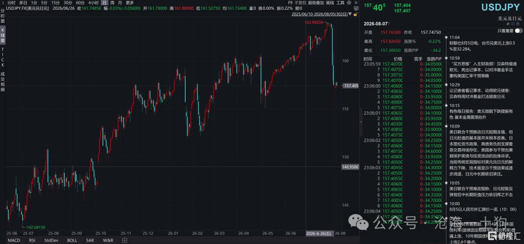Select the 1分 interval
This screenshot has width=524, height=244.
pos(34,3)
